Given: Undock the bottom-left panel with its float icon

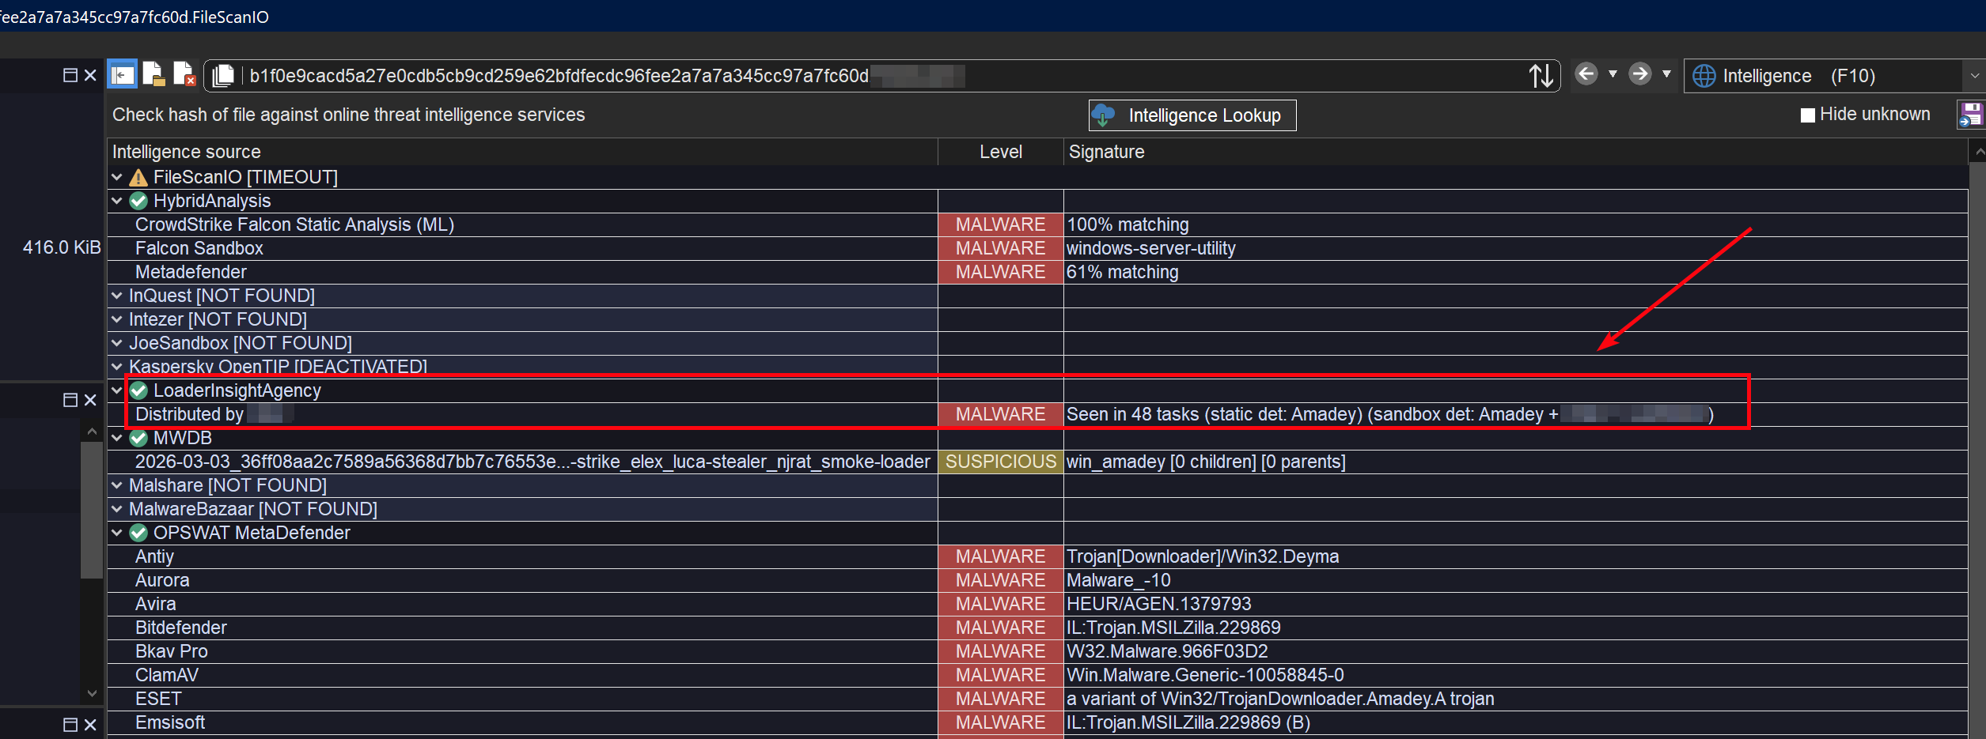Looking at the screenshot, I should [70, 401].
